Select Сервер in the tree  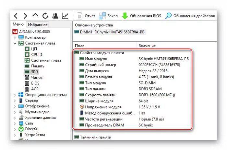[x=28, y=100]
